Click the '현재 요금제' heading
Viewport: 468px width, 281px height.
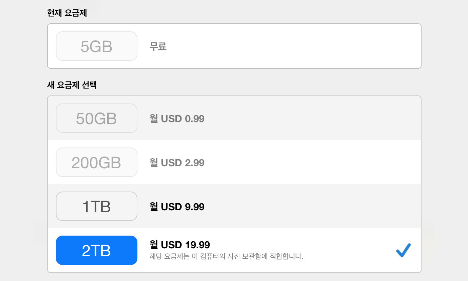point(67,13)
